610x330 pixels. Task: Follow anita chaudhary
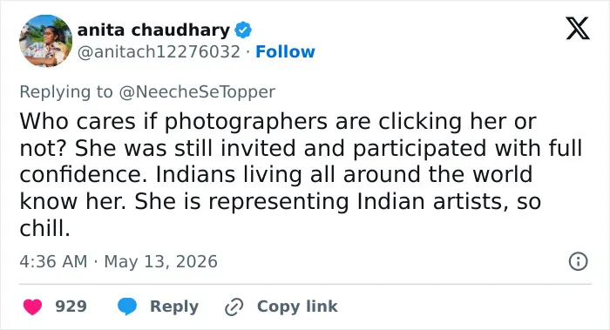point(285,51)
